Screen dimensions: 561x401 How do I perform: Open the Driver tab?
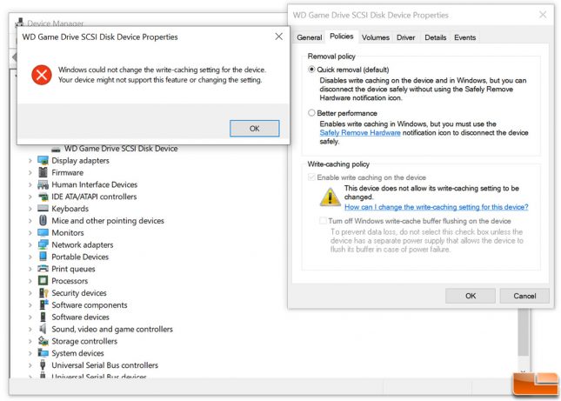pyautogui.click(x=405, y=37)
